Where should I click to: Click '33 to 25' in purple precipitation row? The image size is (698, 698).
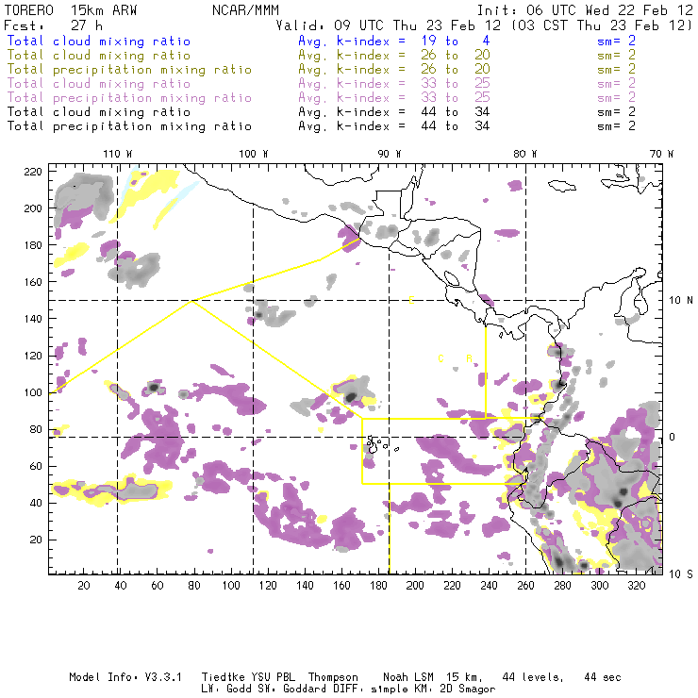[456, 98]
